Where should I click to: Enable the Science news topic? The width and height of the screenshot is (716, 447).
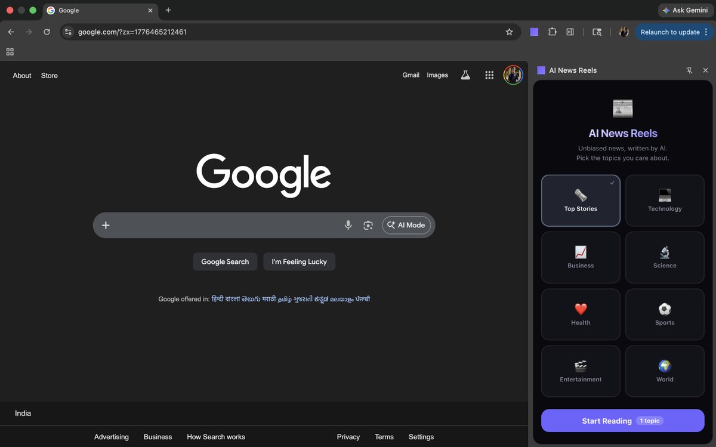coord(664,257)
